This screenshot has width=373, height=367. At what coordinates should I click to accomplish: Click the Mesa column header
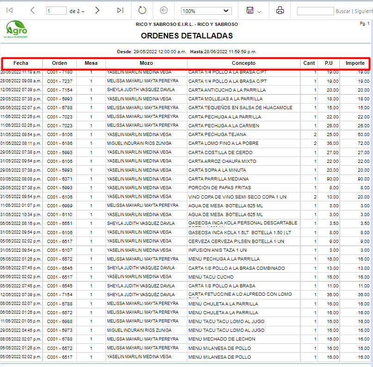tap(91, 63)
